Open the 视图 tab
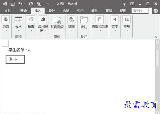The height and width of the screenshot is (114, 160). coord(123,11)
